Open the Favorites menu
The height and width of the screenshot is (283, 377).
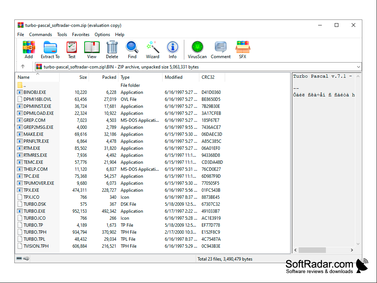(81, 35)
